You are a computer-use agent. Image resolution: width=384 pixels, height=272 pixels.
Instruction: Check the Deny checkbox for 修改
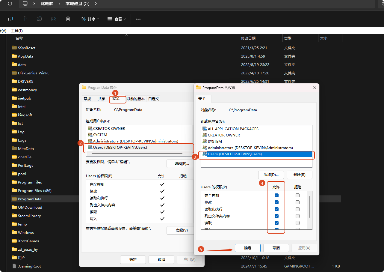point(297,202)
